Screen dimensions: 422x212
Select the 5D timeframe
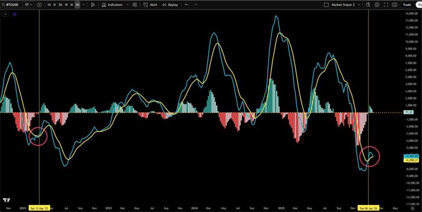pos(77,5)
